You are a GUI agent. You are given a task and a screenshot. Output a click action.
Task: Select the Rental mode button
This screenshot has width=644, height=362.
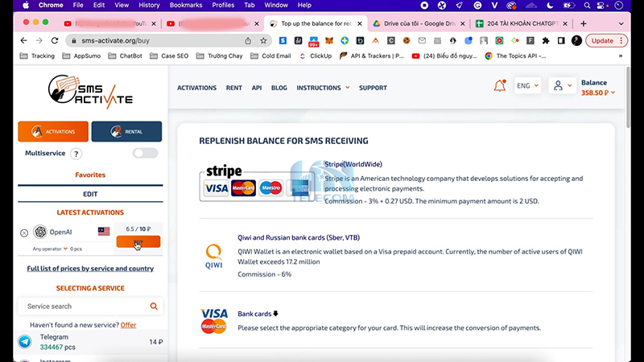[x=126, y=131]
